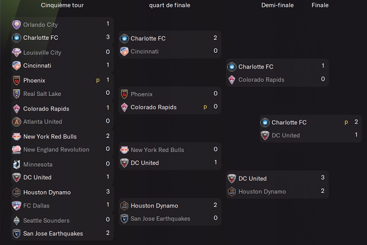Select the Real Salt Lake badge
The image size is (367, 245).
coord(16,94)
